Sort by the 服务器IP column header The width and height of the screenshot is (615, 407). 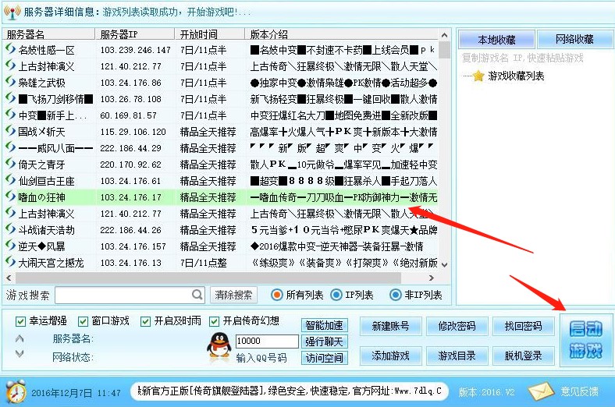(x=135, y=34)
